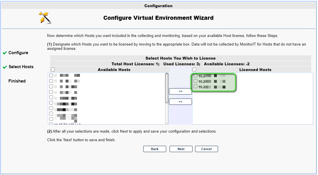Check the sixth host in Available Hosts
The width and height of the screenshot is (318, 175).
click(x=51, y=103)
